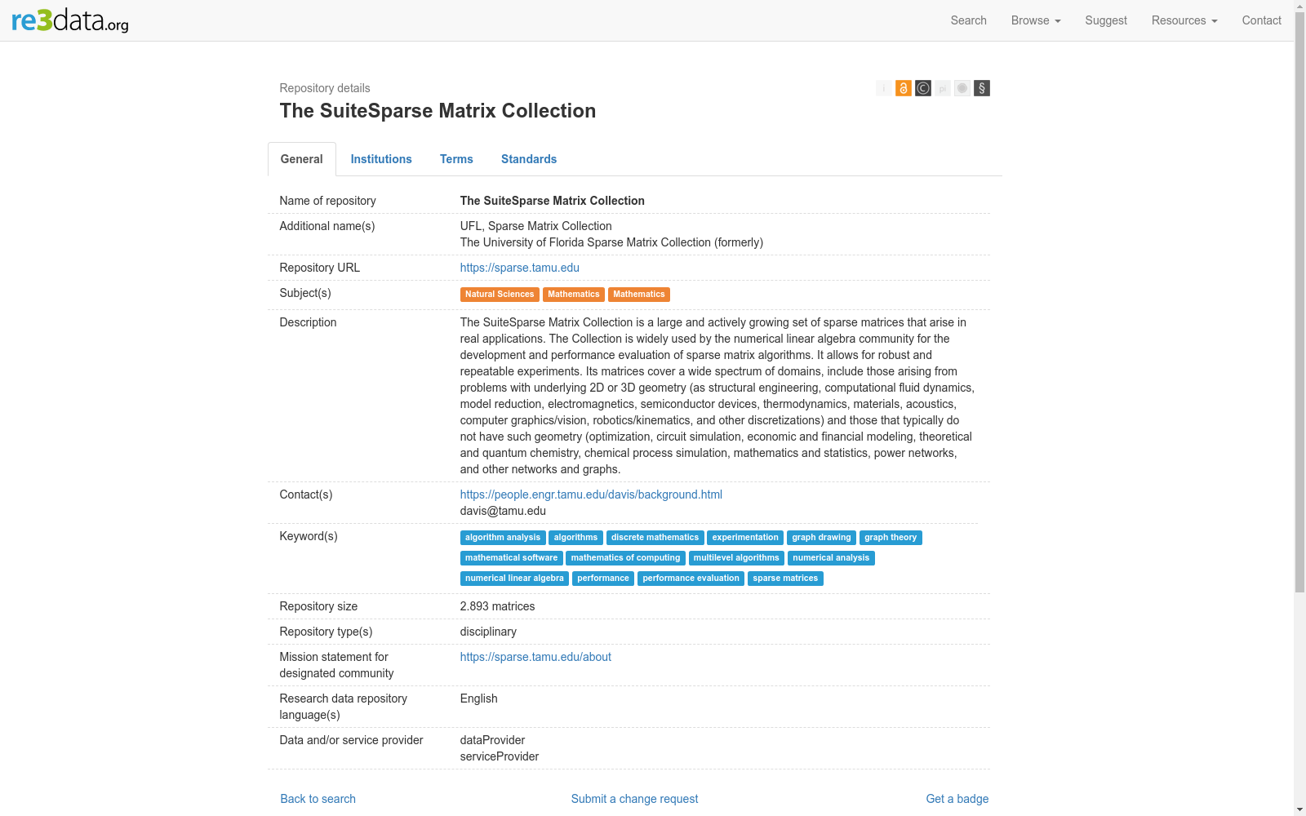Click the faded 'pi' persistent identifier icon
Screen dimensions: 1306x816
[943, 88]
